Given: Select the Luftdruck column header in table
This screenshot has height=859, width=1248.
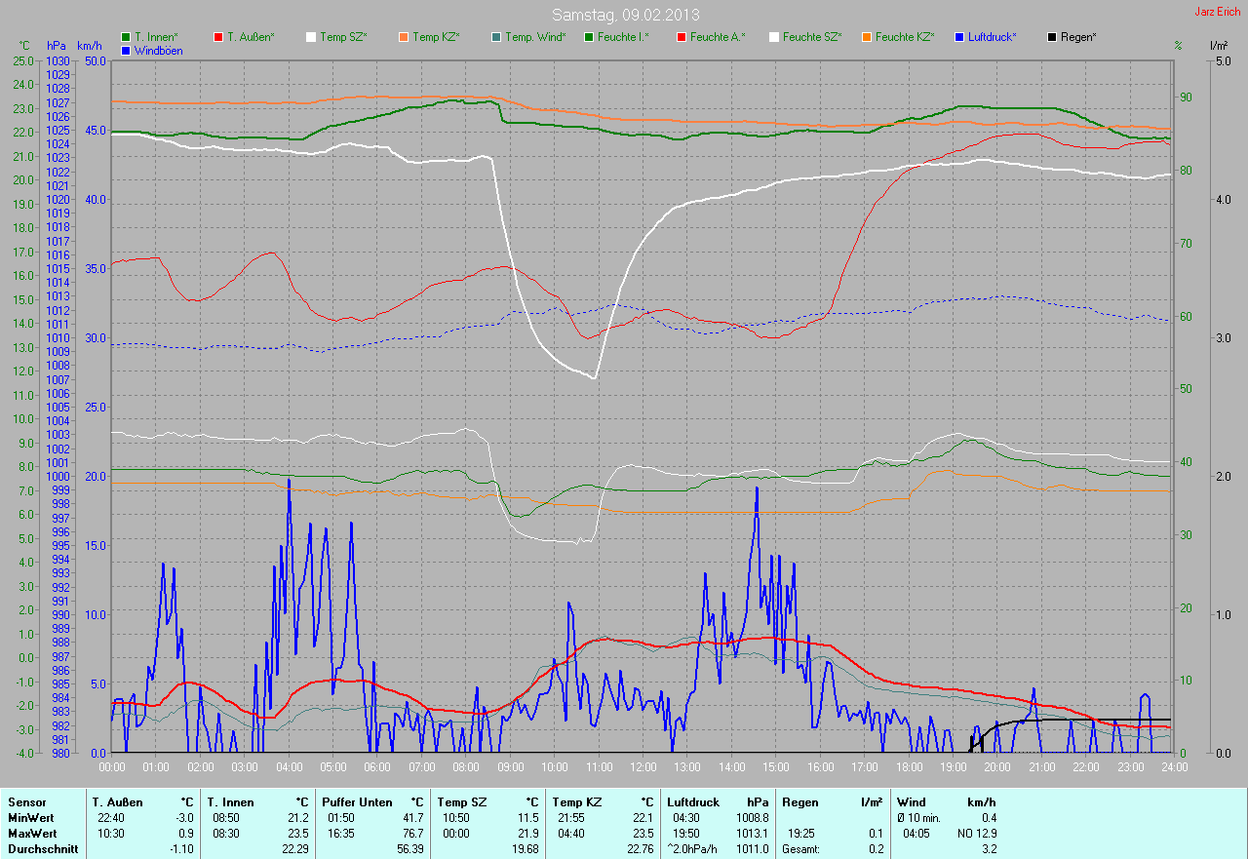Looking at the screenshot, I should [x=693, y=802].
